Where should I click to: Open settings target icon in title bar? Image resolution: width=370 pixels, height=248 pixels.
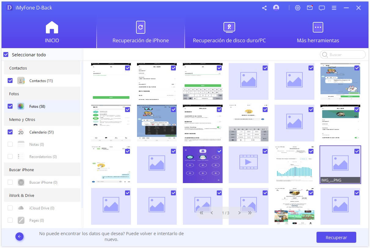298,8
